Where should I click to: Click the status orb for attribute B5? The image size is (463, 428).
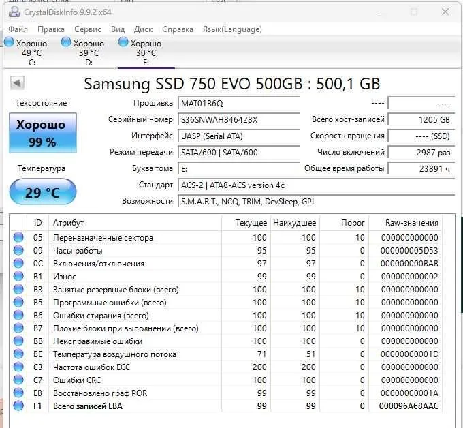[18, 302]
